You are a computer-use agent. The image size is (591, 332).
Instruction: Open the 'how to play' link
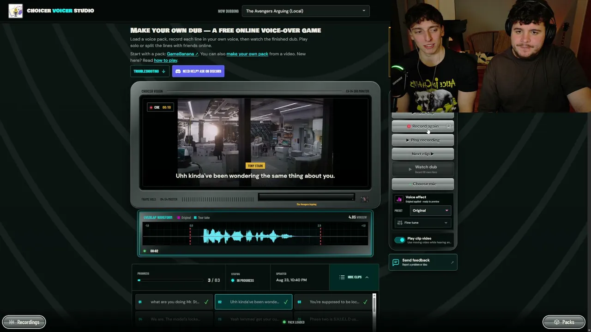point(165,60)
